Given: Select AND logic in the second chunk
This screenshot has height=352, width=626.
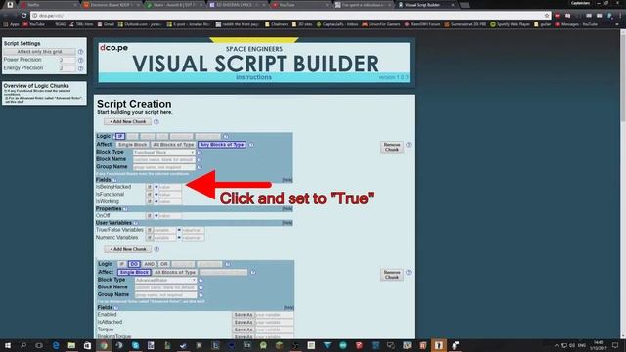Looking at the screenshot, I should click(149, 264).
